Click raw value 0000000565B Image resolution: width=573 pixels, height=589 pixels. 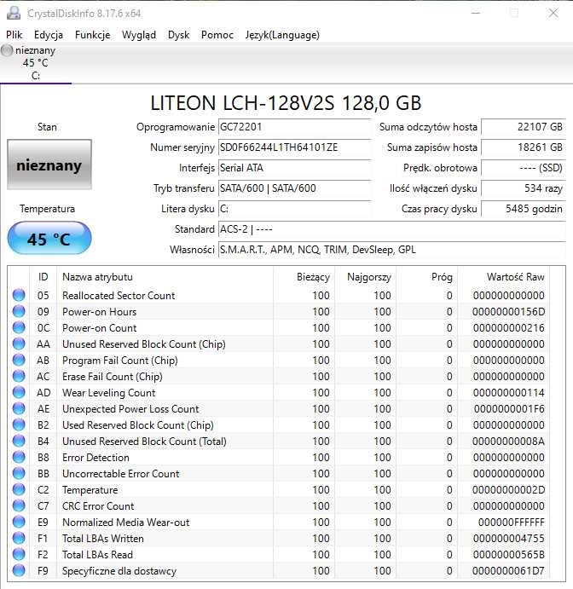tap(508, 554)
